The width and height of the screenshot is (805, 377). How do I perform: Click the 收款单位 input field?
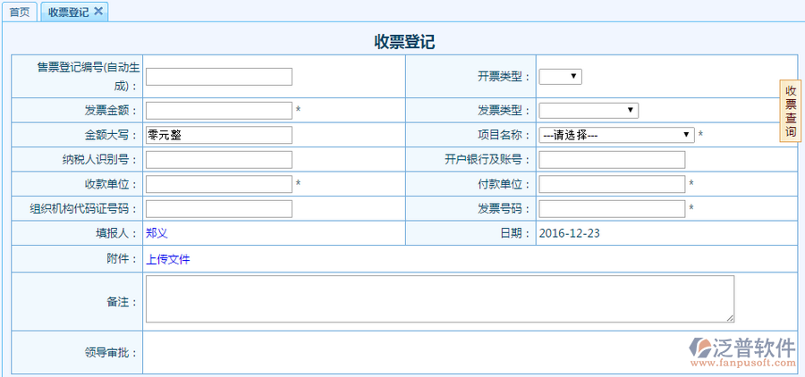[219, 184]
